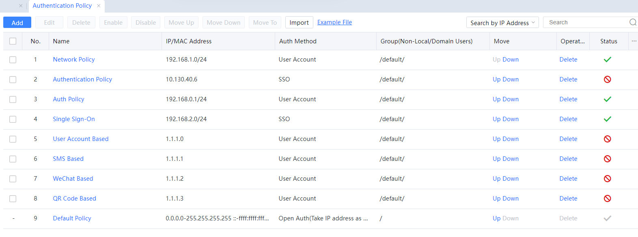Click green checkmark status of Network Policy

pos(607,60)
